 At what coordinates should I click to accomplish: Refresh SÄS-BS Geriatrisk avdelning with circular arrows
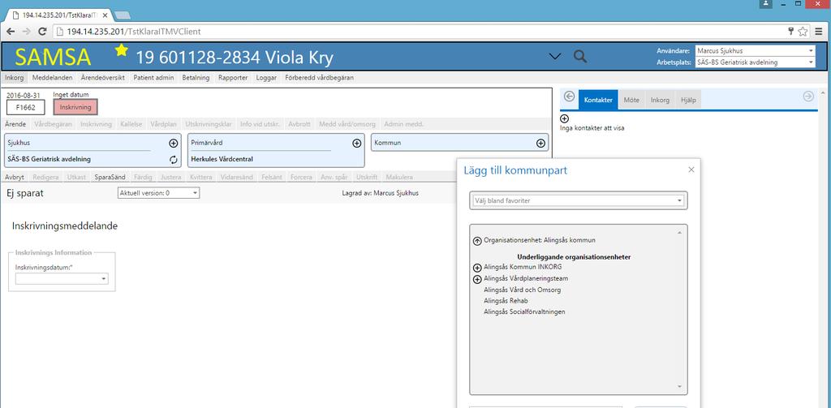coord(174,159)
